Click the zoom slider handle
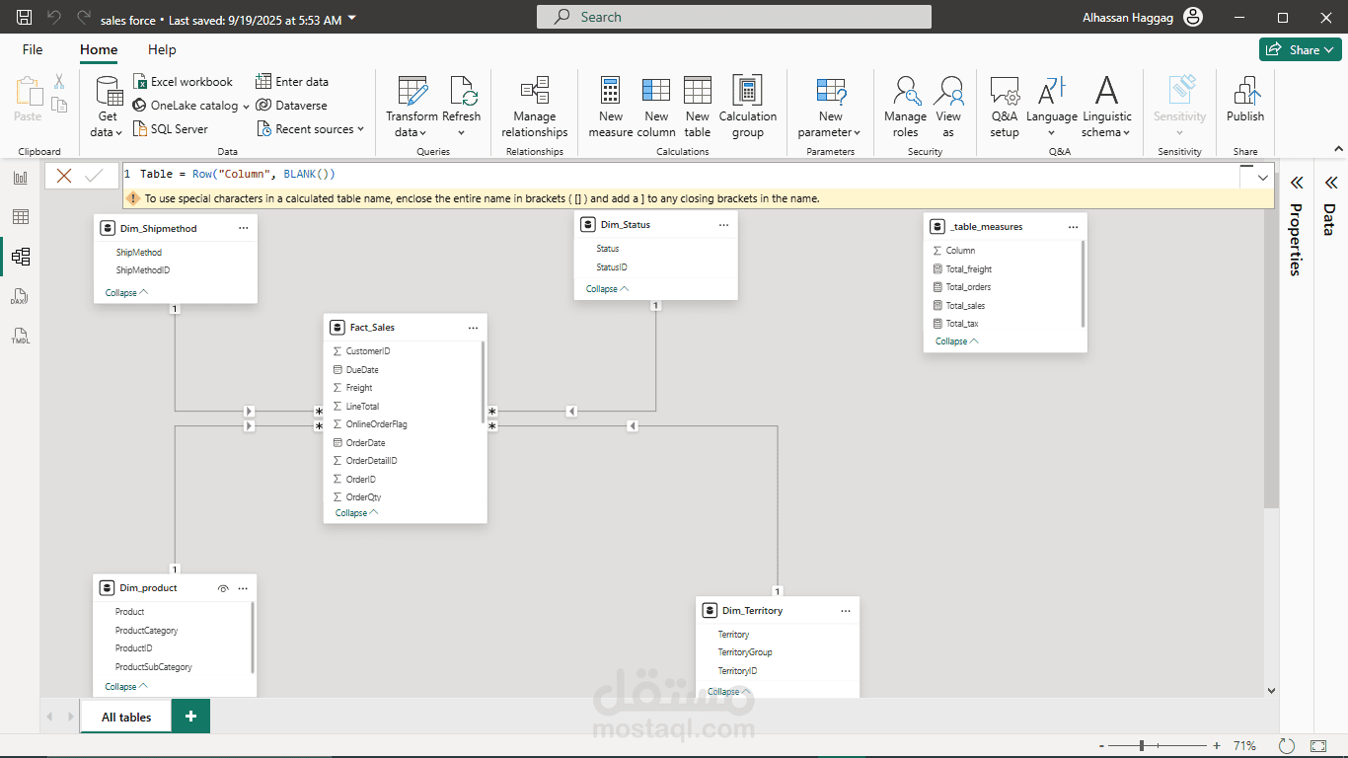Viewport: 1348px width, 758px height. (x=1142, y=746)
